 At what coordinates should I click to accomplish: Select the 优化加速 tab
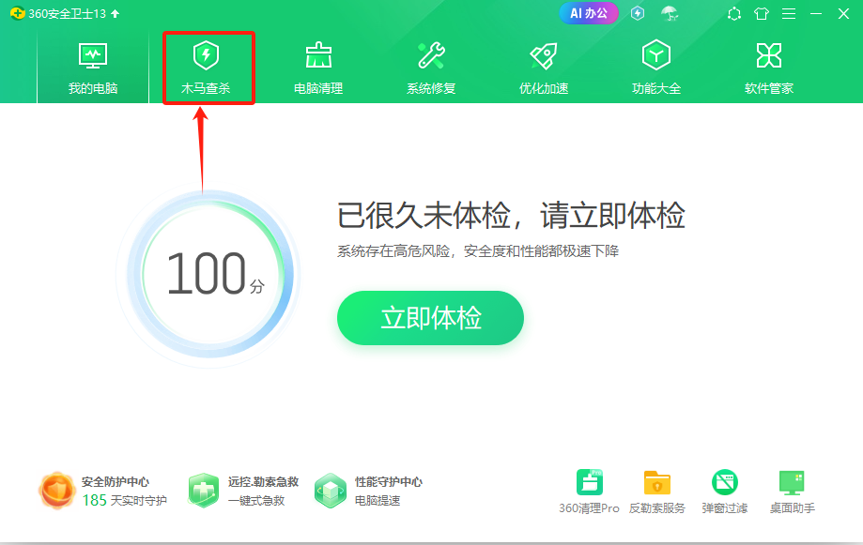pos(544,68)
